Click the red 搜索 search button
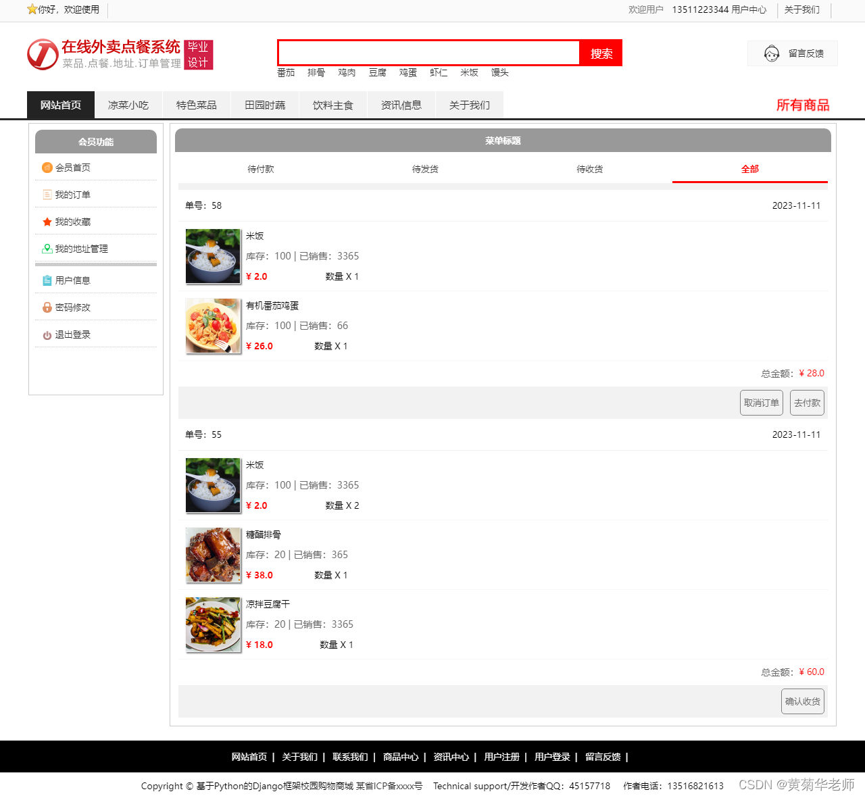The height and width of the screenshot is (798, 865). 601,53
